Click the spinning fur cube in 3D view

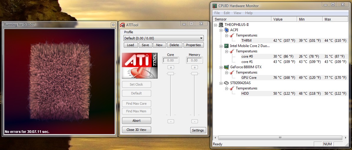point(59,81)
